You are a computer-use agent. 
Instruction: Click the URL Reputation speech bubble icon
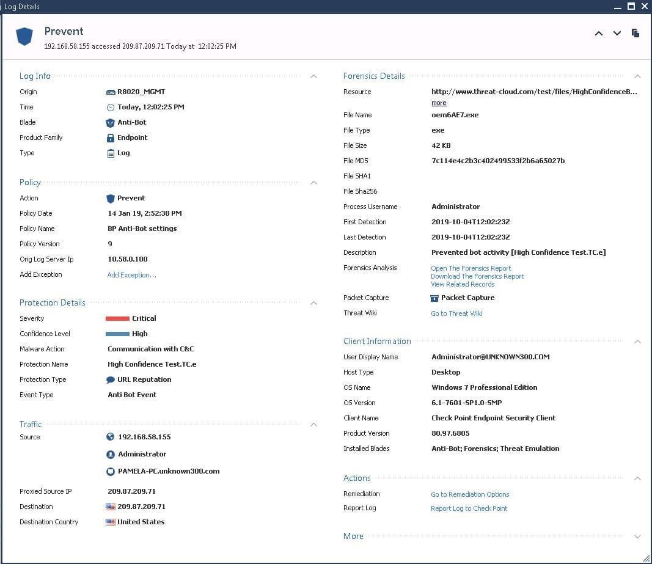111,380
